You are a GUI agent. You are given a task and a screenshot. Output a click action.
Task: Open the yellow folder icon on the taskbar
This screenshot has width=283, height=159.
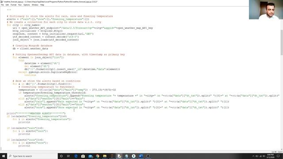pos(105,156)
